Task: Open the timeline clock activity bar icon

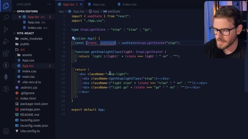Action: point(6,89)
